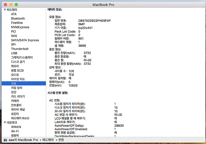This screenshot has height=144, width=206.
Task: Open the FireWire hardware entry
Action: (x=17, y=23)
